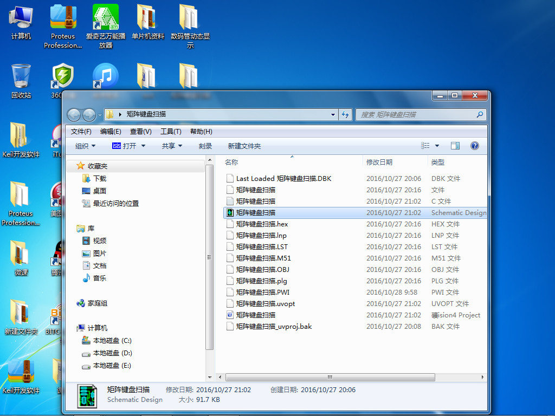Open address bar history dropdown
Viewport: 555px width, 416px height.
pyautogui.click(x=333, y=115)
